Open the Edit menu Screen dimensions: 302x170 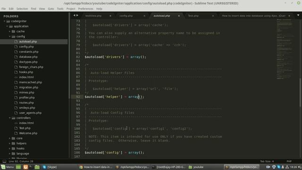click(x=11, y=8)
